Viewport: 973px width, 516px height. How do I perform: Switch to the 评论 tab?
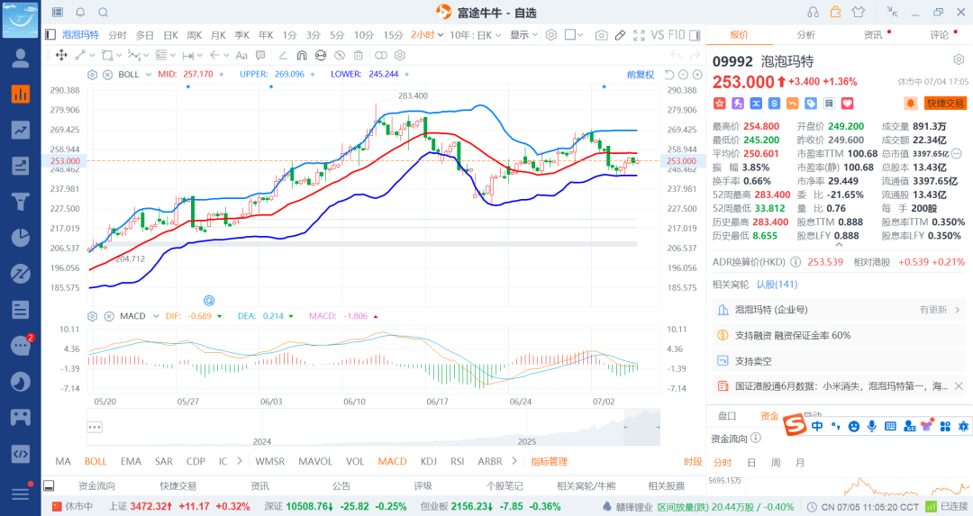pyautogui.click(x=940, y=35)
